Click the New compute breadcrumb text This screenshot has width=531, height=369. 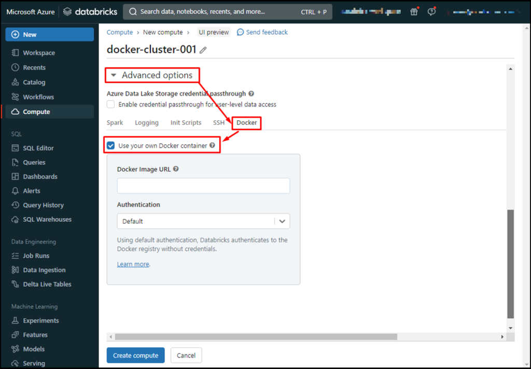(163, 32)
